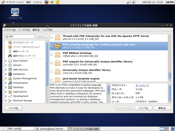Expand the Applications category
This screenshot has width=175, height=131.
point(6,92)
